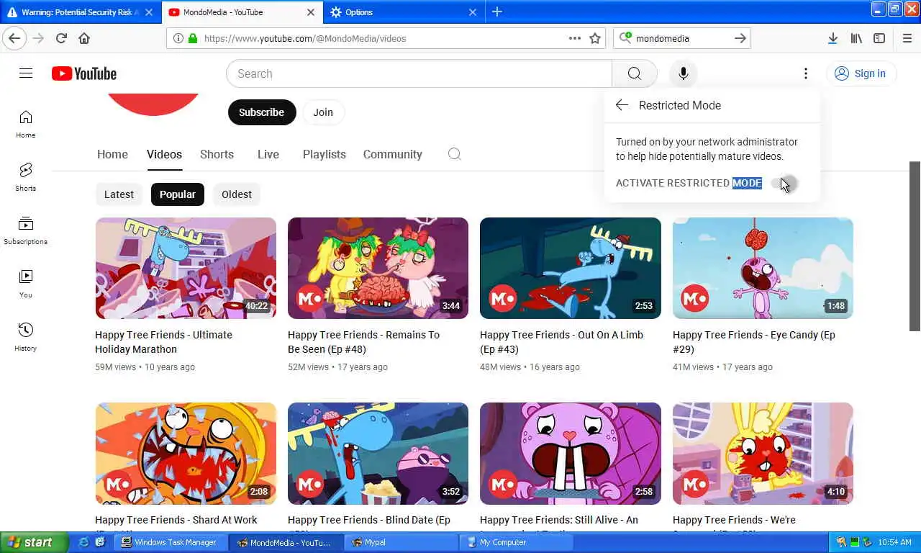921x553 pixels.
Task: Toggle Activate Restricted Mode switch
Action: point(784,183)
